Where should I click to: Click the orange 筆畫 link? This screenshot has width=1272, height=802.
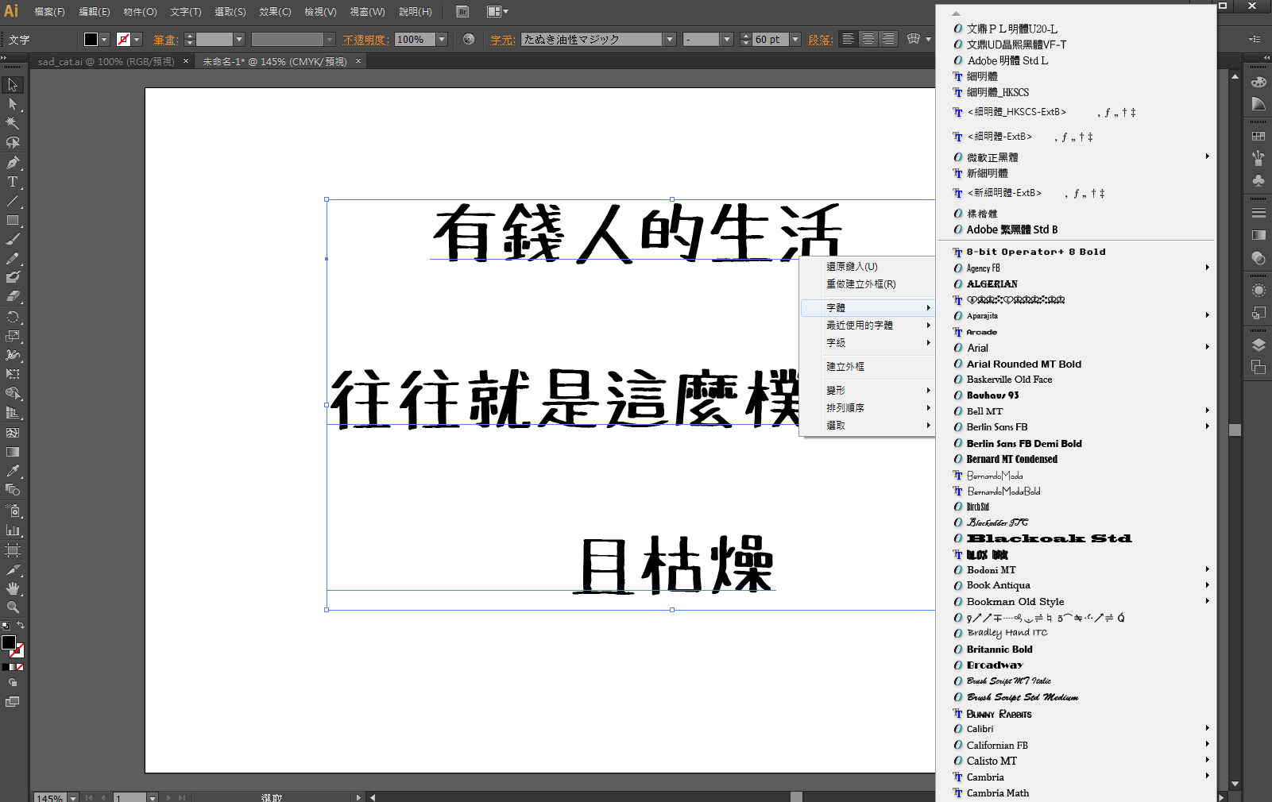click(x=165, y=40)
